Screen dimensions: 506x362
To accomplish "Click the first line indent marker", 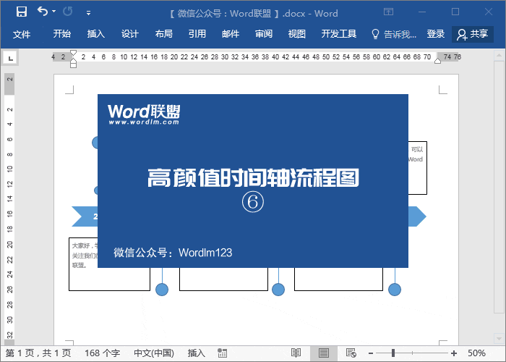I will point(73,53).
